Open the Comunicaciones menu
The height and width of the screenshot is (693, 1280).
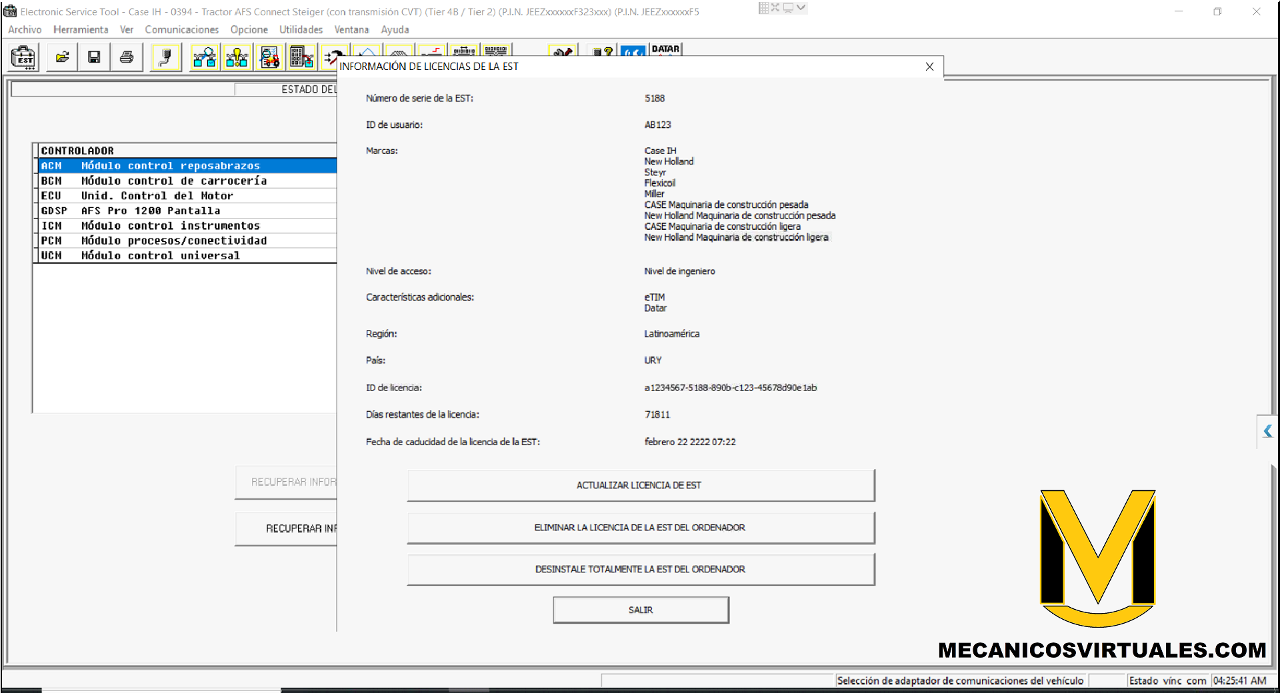(x=182, y=30)
